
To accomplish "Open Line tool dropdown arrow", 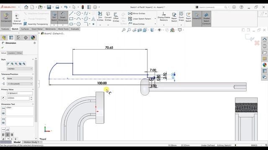I will point(75,14).
